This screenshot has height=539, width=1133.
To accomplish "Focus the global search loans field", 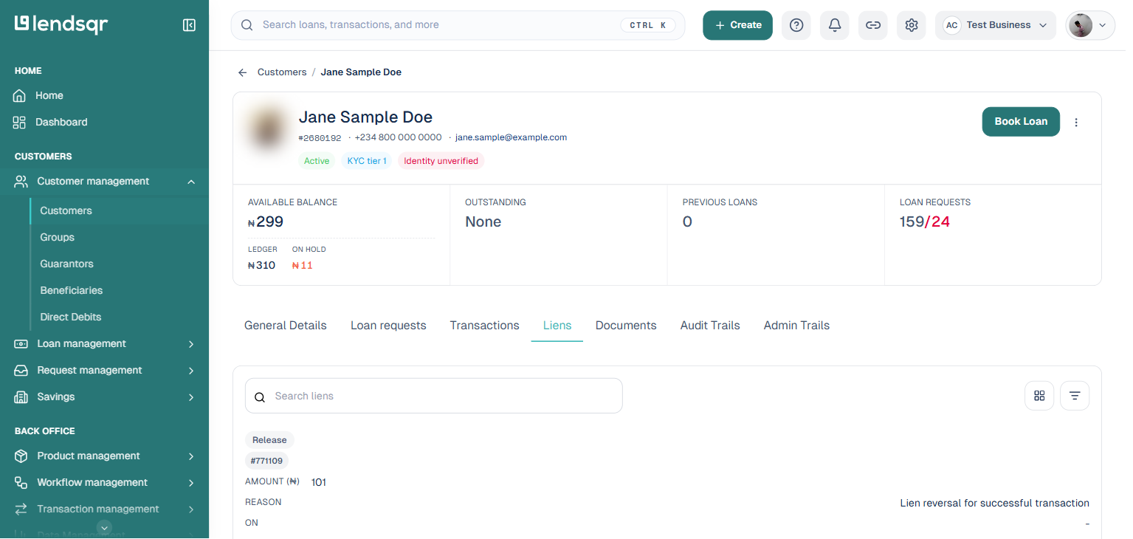I will point(458,25).
